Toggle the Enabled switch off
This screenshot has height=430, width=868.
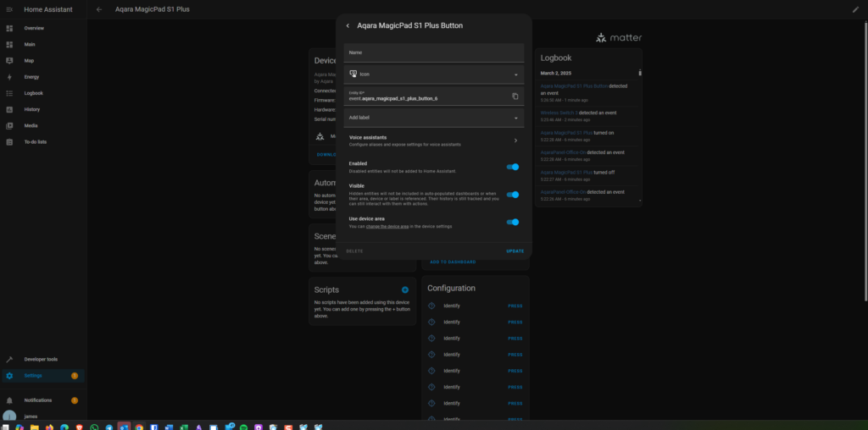(x=512, y=167)
